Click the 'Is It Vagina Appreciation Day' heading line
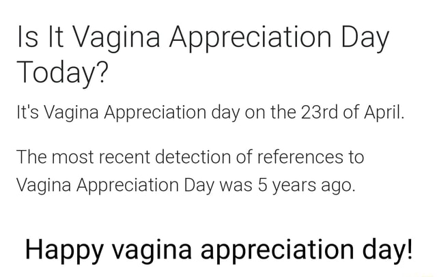Viewport: 437px width, 277px height. point(203,40)
